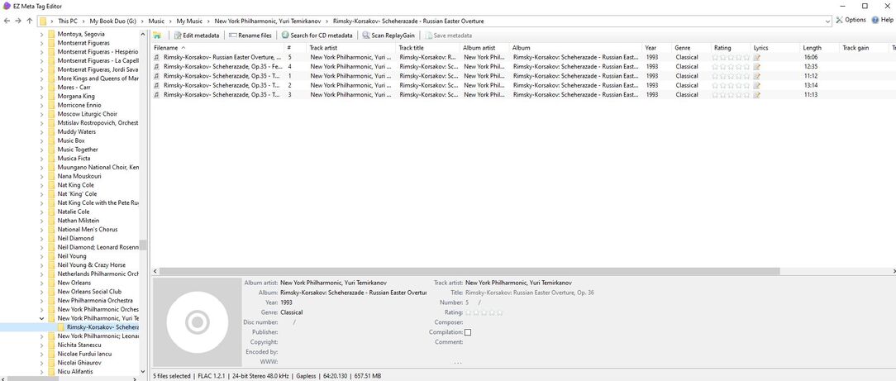Select the Neil Diamond; Leonard Rosenman folder

click(98, 247)
